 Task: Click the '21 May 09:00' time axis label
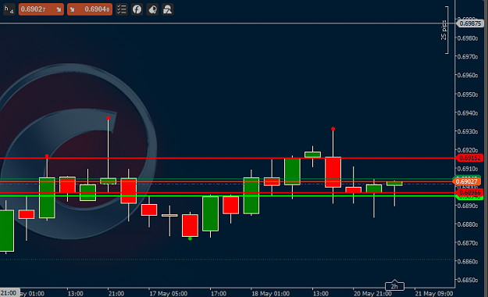434,294
